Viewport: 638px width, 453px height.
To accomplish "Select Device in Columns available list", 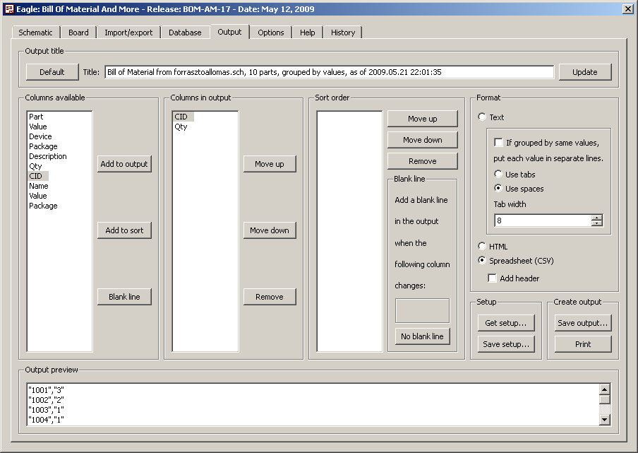I will (40, 136).
